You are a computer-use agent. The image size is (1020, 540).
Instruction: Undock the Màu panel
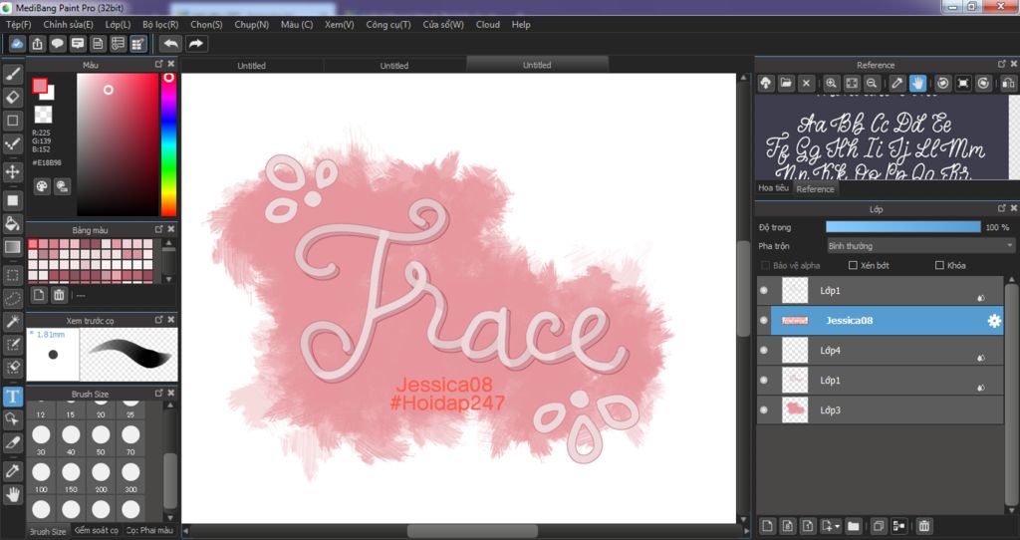[x=158, y=64]
